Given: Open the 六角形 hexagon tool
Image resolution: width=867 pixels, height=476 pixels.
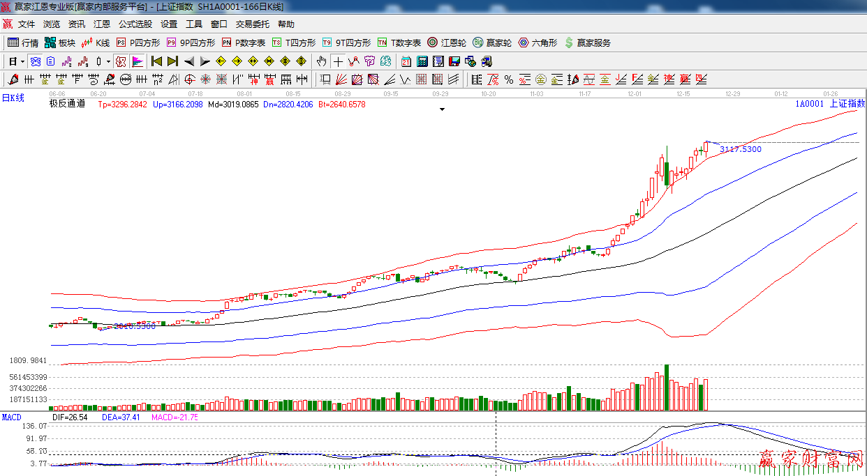Looking at the screenshot, I should click(x=538, y=43).
